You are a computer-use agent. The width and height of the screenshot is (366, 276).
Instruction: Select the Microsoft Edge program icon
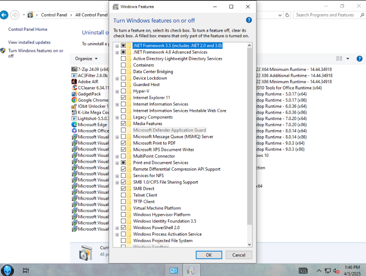point(74,125)
